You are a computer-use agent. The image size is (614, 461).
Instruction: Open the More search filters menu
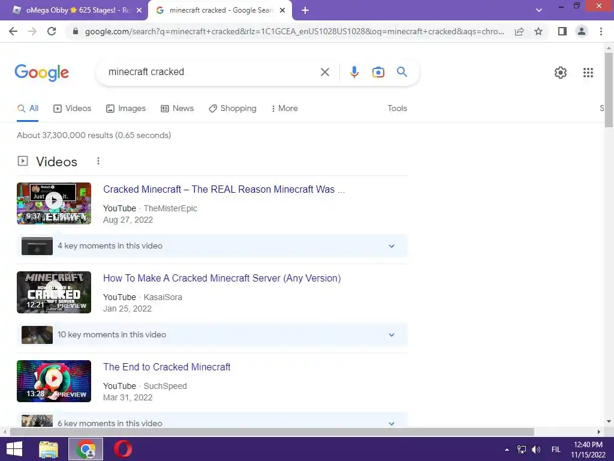coord(285,109)
